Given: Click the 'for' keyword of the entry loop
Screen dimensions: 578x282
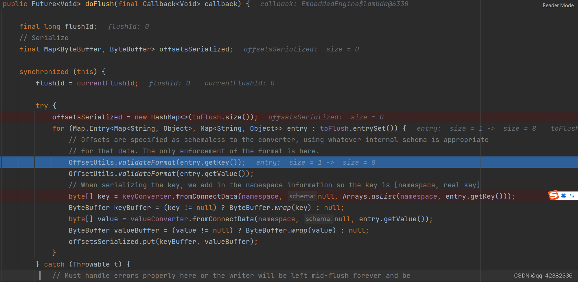Looking at the screenshot, I should point(58,129).
